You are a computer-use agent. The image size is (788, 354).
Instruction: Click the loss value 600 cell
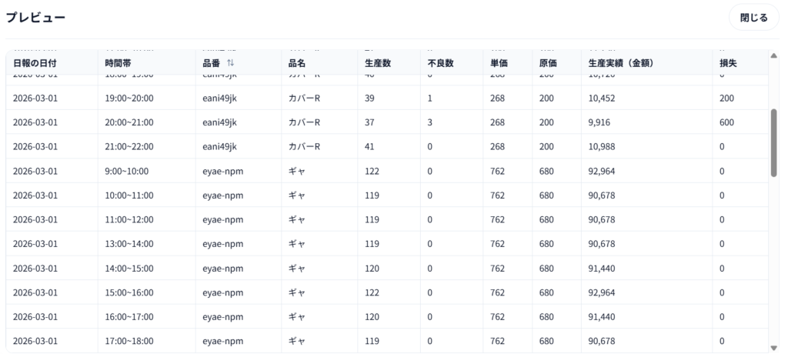726,123
